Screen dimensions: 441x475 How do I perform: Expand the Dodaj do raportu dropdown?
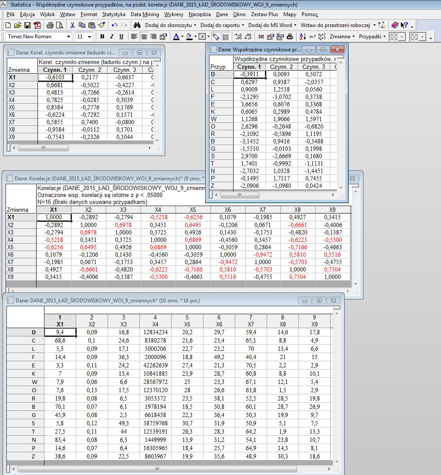(243, 25)
